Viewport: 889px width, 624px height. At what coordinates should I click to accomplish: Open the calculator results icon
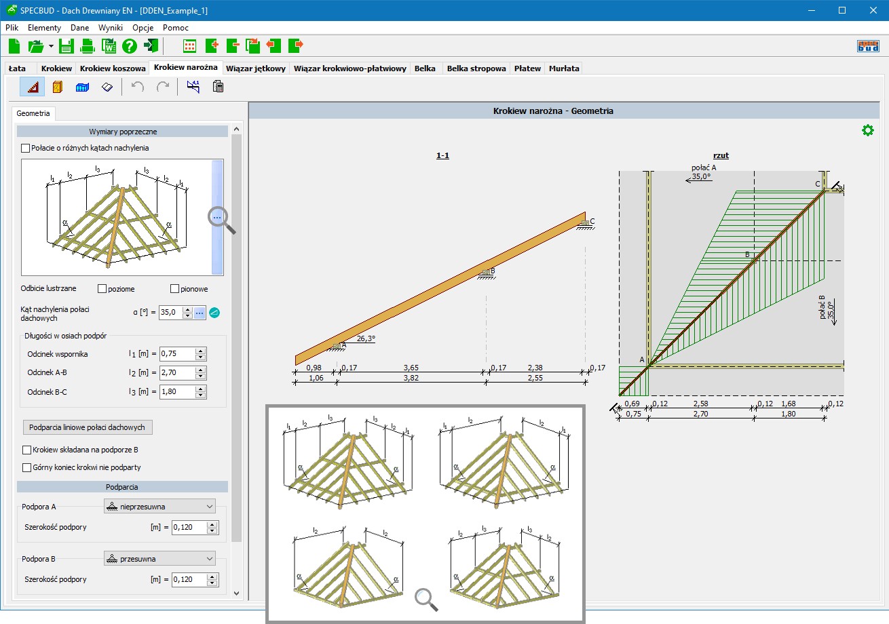[218, 87]
